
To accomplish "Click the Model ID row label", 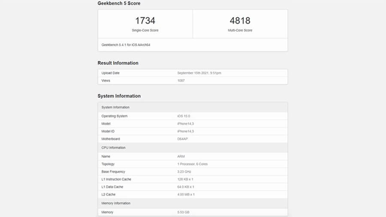I will [109, 131].
